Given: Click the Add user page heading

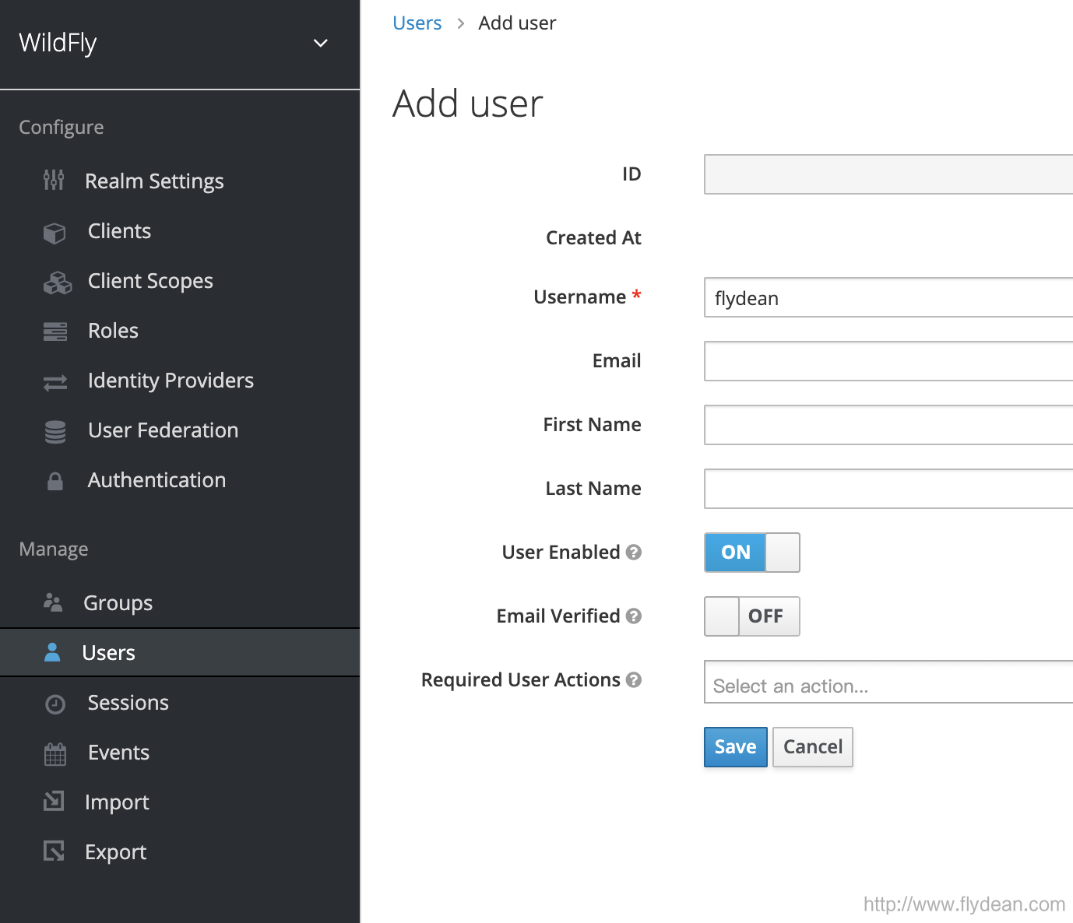Looking at the screenshot, I should click(x=467, y=104).
